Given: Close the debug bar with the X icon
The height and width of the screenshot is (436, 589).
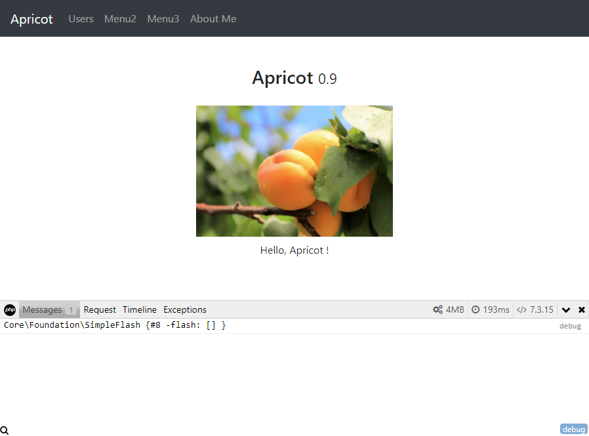Looking at the screenshot, I should pyautogui.click(x=581, y=310).
